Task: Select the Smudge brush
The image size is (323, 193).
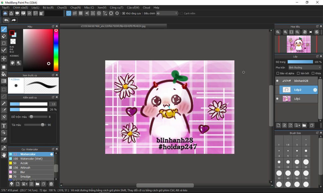Action: pos(31,177)
